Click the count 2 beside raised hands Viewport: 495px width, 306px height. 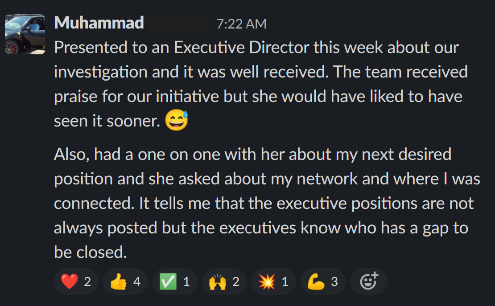coord(236,282)
